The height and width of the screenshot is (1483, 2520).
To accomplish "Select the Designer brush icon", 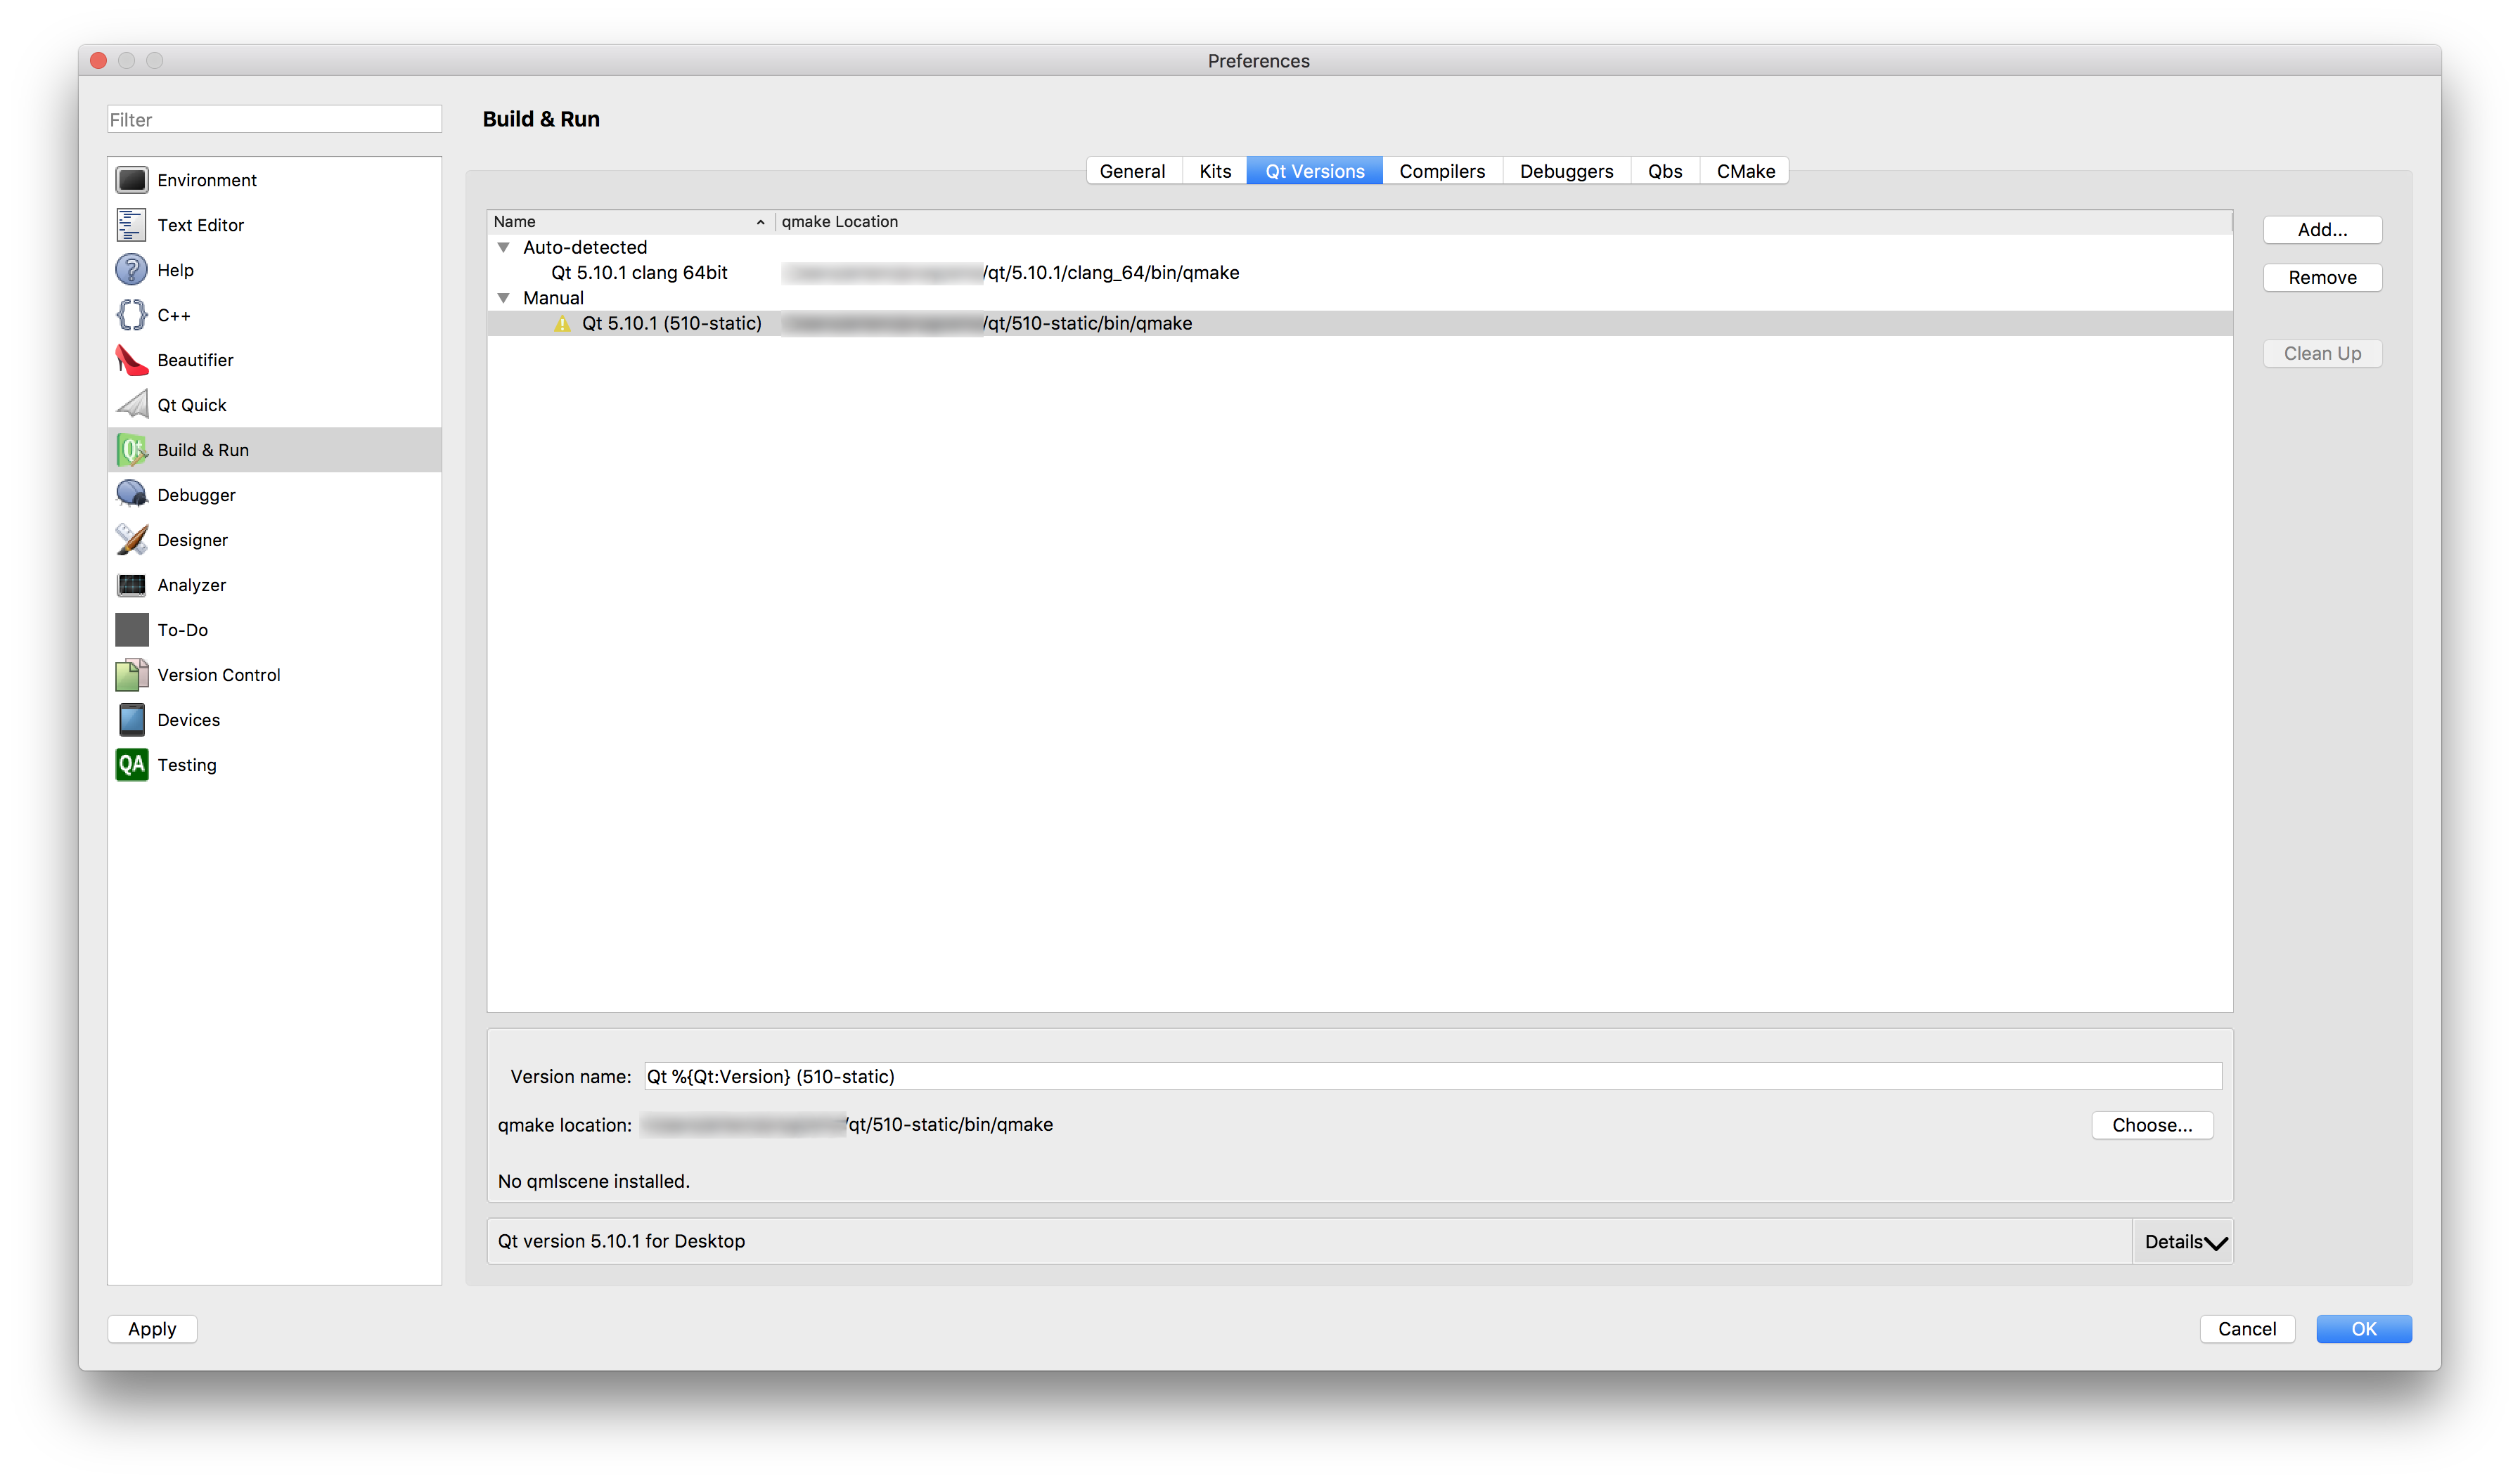I will [131, 540].
